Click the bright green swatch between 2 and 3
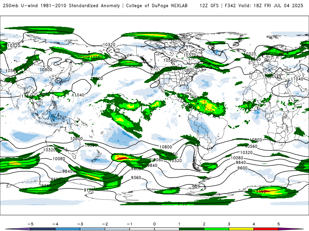The height and width of the screenshot is (231, 309). [x=217, y=229]
